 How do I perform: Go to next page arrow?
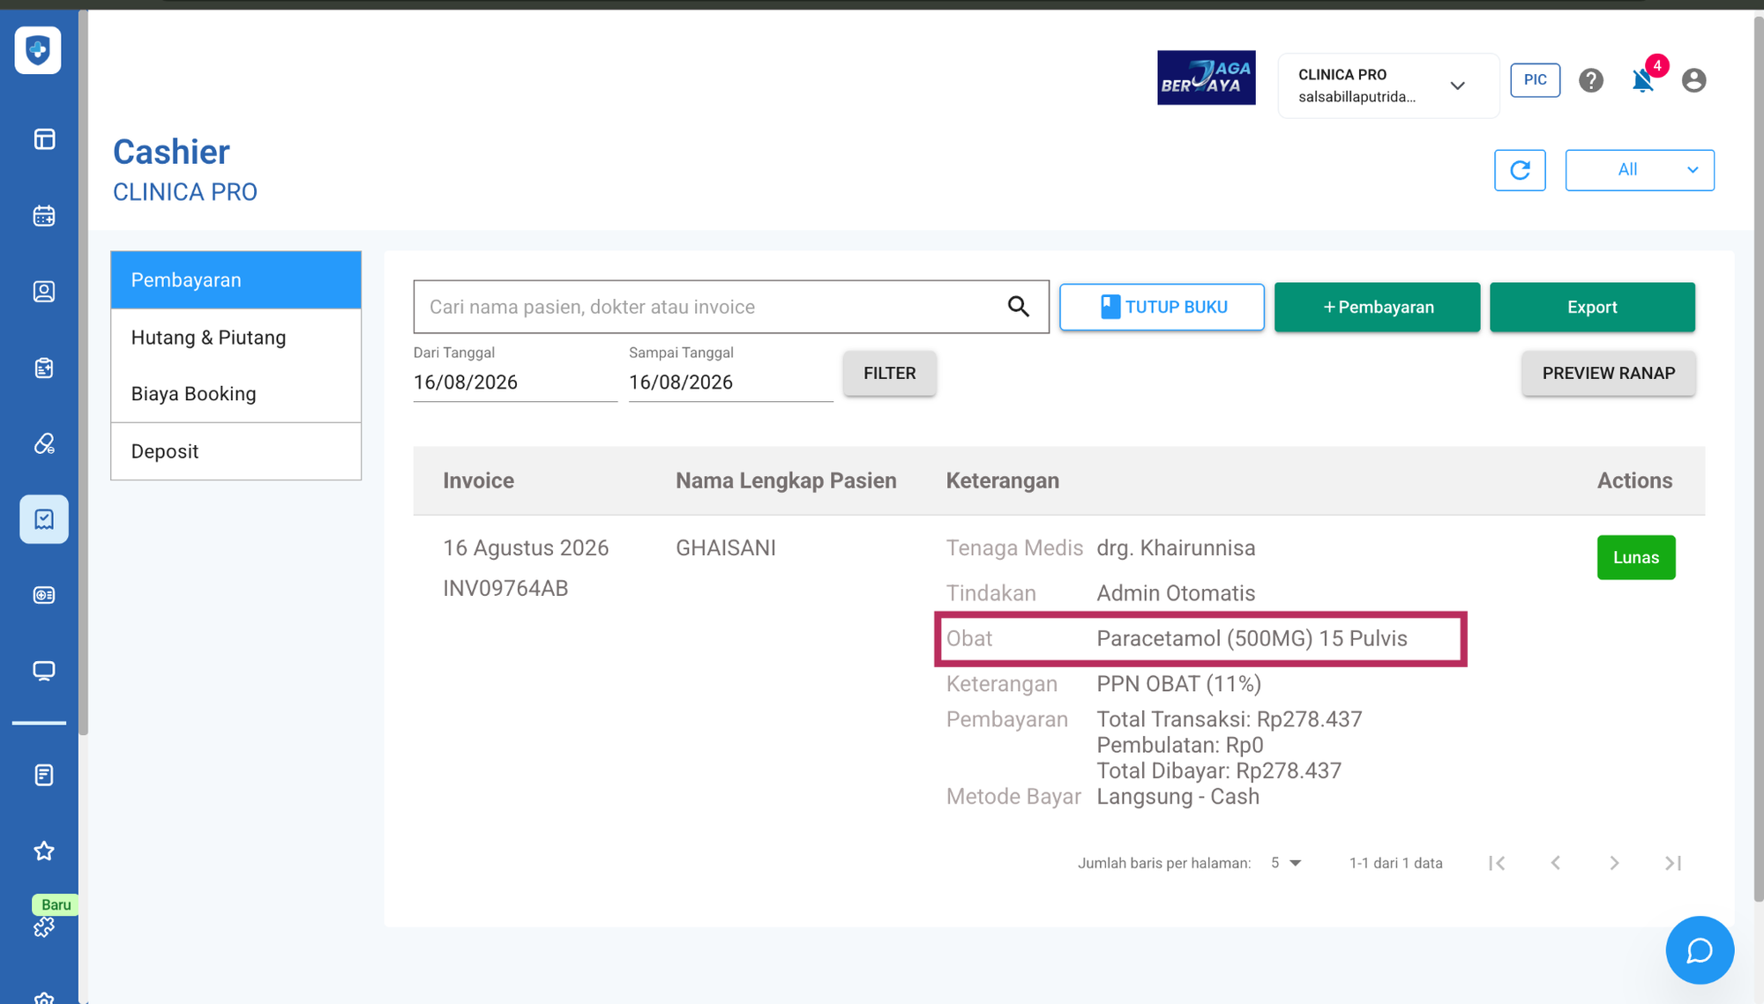[1614, 863]
